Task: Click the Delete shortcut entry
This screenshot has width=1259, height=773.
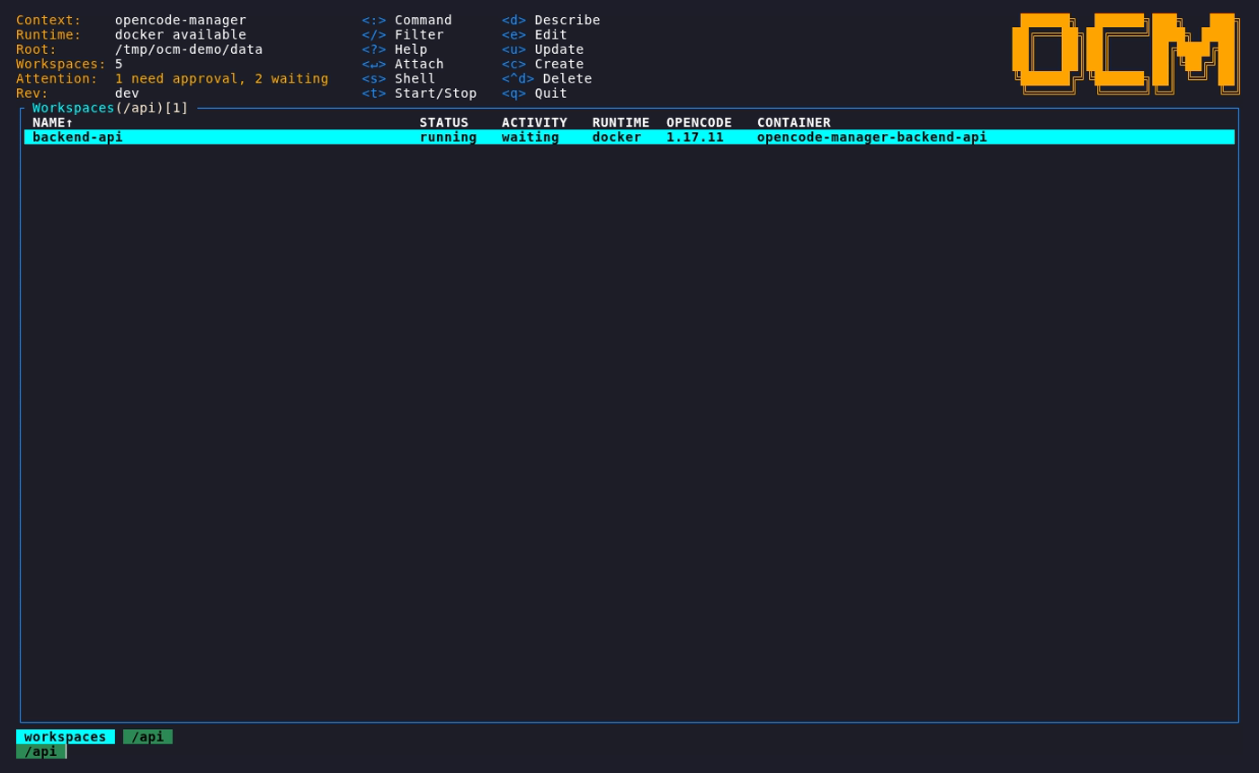Action: point(547,78)
